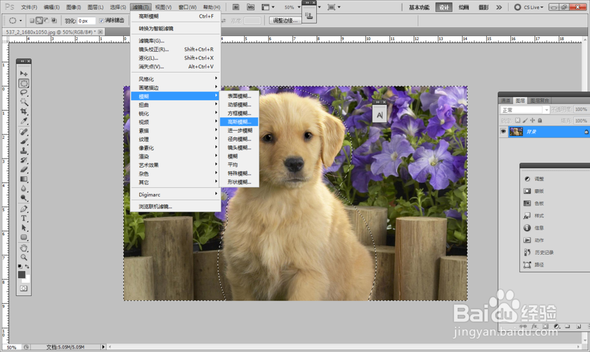The image size is (590, 352).
Task: Expand the Digimarc submenu
Action: click(175, 195)
